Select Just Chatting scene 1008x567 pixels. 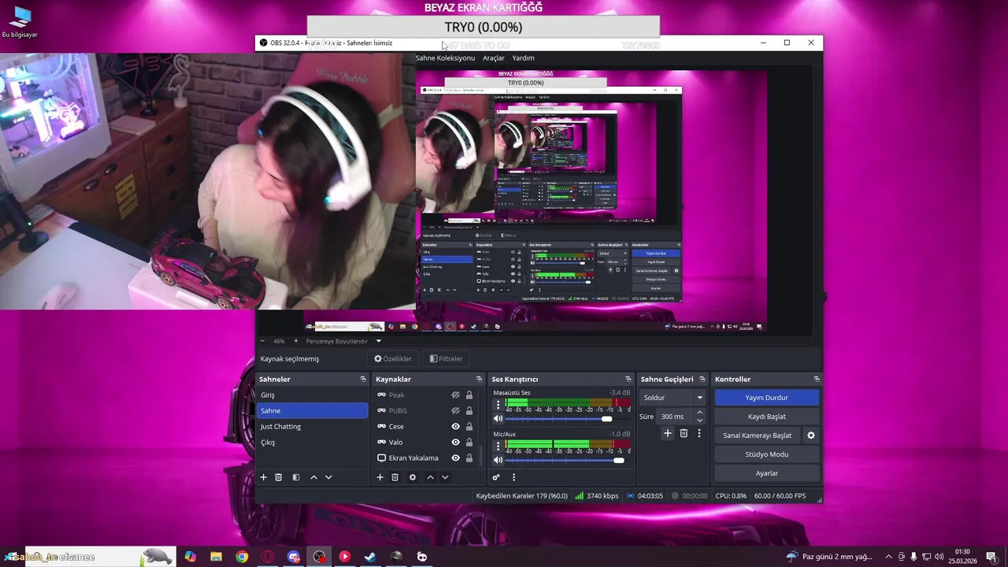313,427
